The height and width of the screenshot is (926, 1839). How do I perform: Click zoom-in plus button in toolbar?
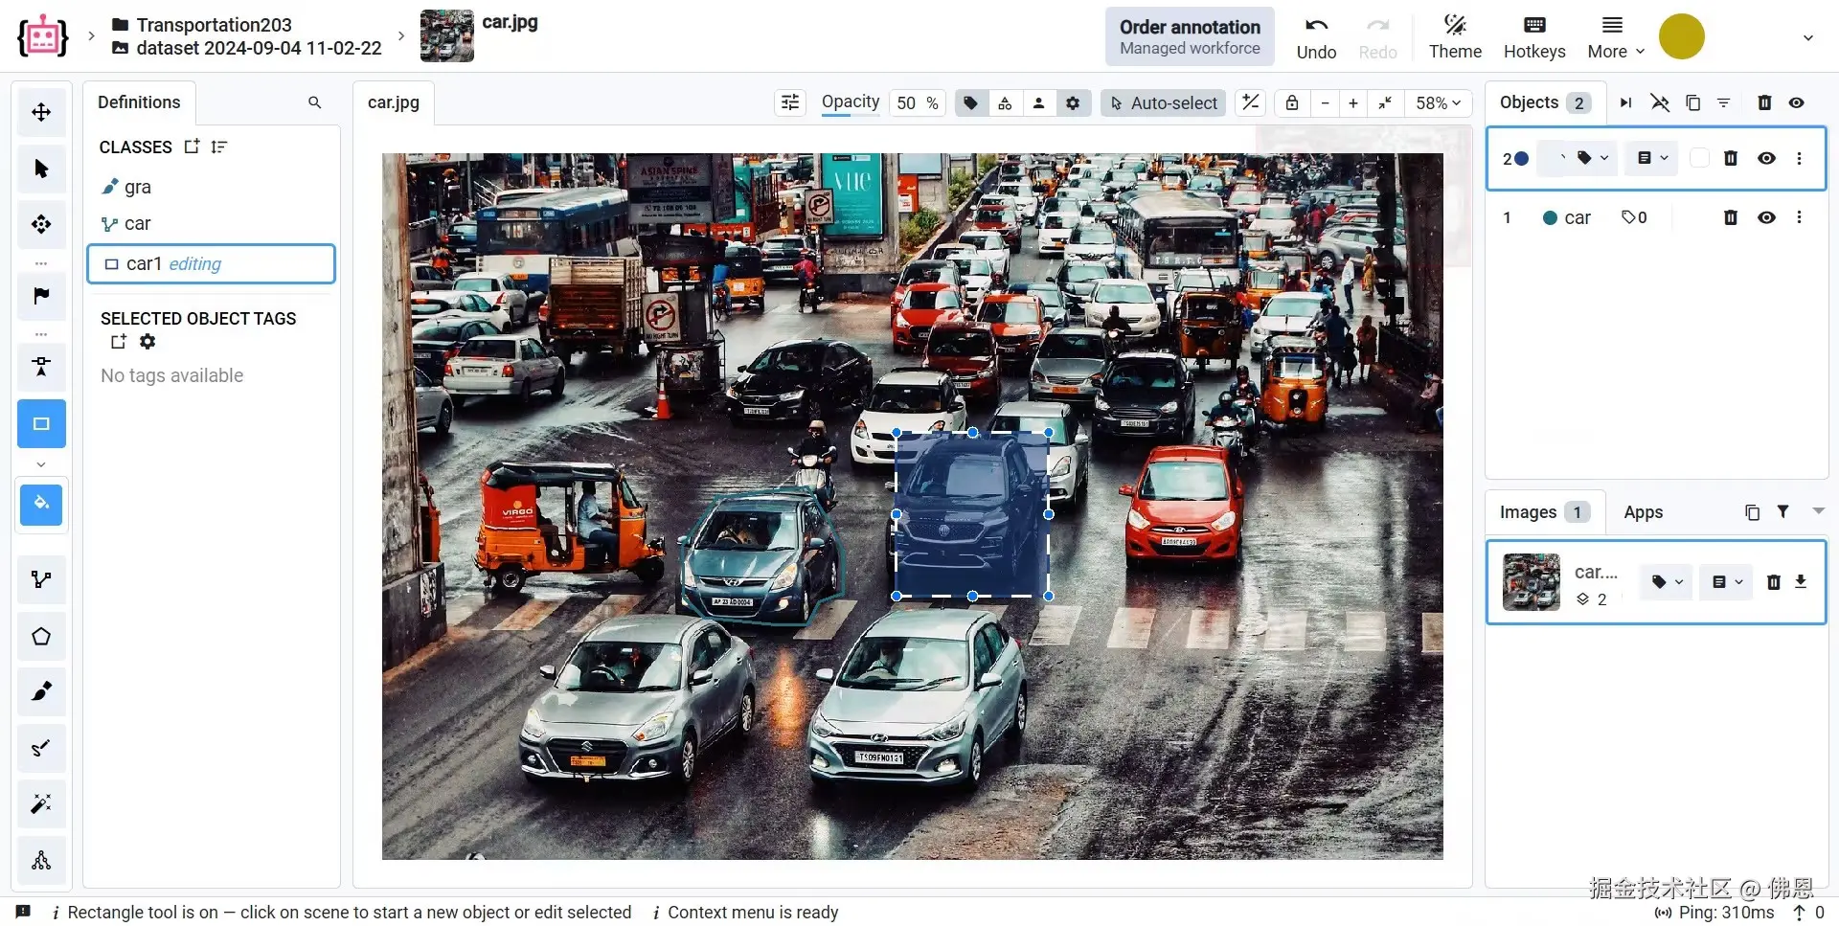pos(1352,102)
